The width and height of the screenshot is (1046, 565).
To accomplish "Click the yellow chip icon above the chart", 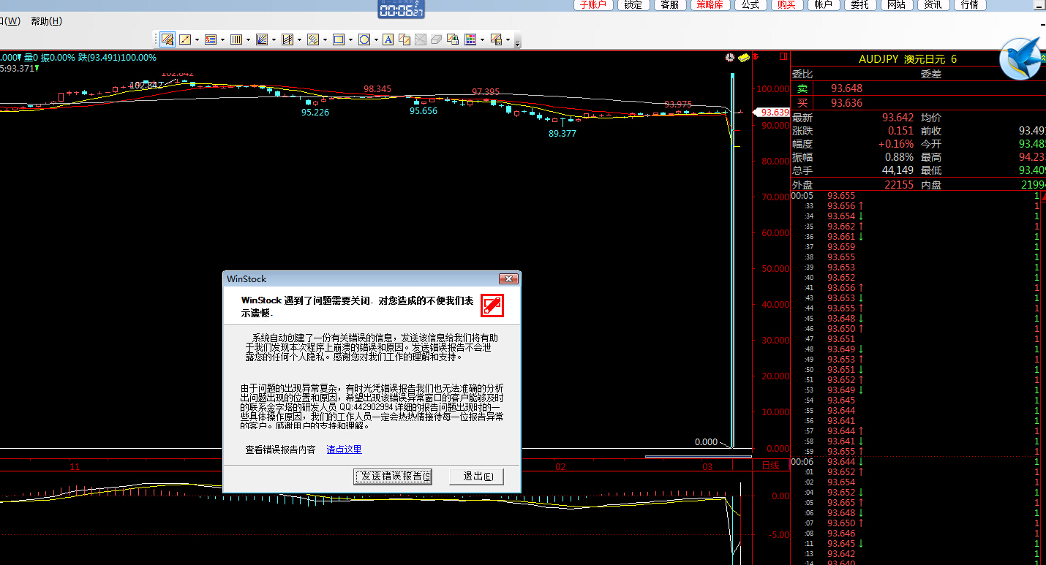I will (x=745, y=57).
